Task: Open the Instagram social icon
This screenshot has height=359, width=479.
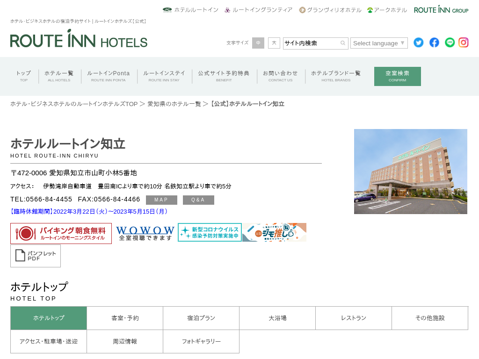Action: (x=464, y=43)
